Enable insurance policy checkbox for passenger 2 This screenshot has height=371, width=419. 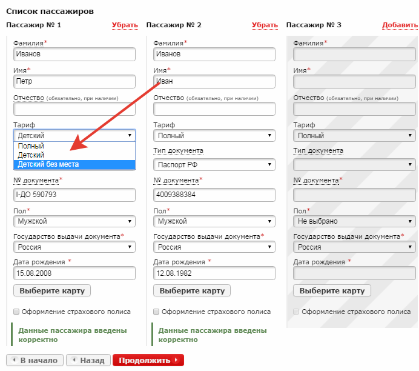[x=156, y=312]
